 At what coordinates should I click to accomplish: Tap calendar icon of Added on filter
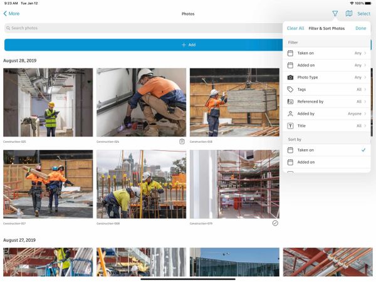tap(290, 65)
